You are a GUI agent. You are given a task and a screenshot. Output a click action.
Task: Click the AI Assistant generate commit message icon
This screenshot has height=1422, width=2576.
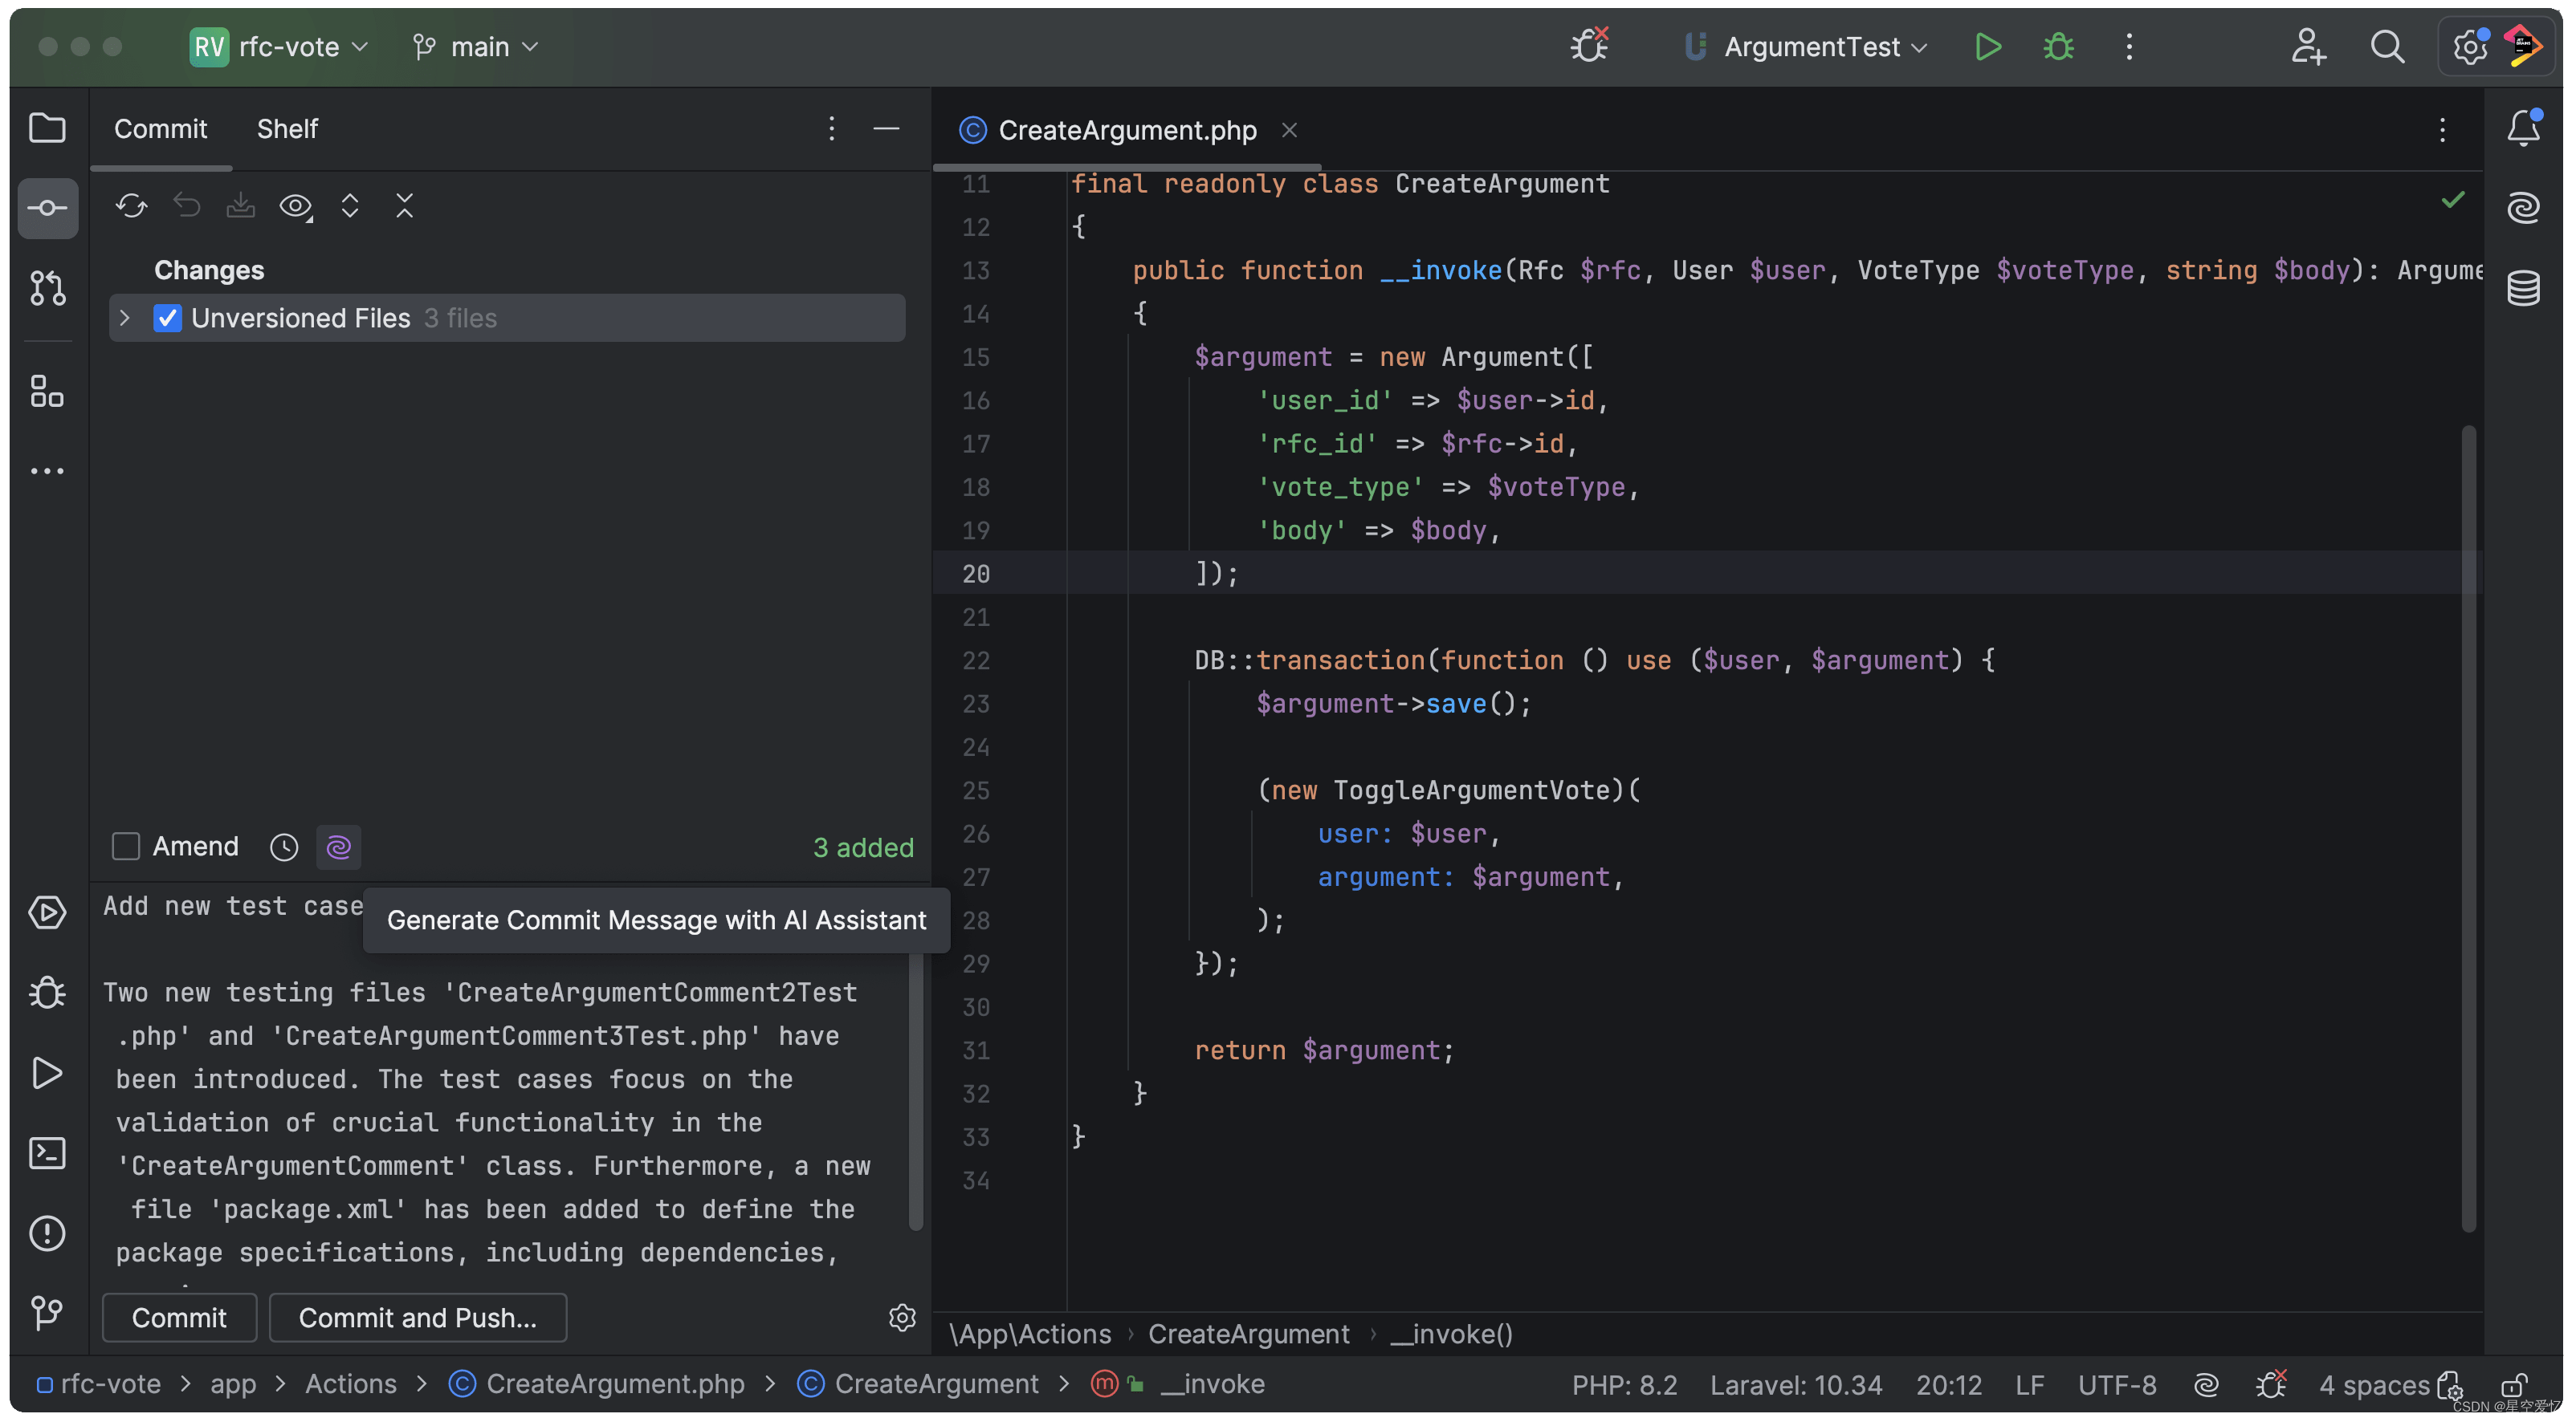point(340,846)
